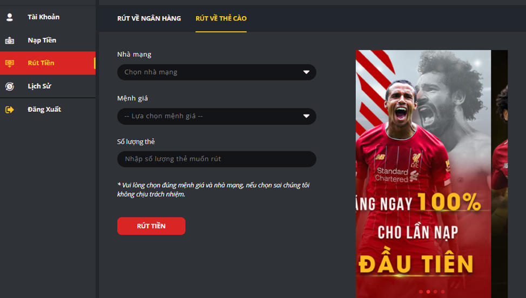
Task: Open the Chọn nhà mạng dropdown
Action: [217, 72]
